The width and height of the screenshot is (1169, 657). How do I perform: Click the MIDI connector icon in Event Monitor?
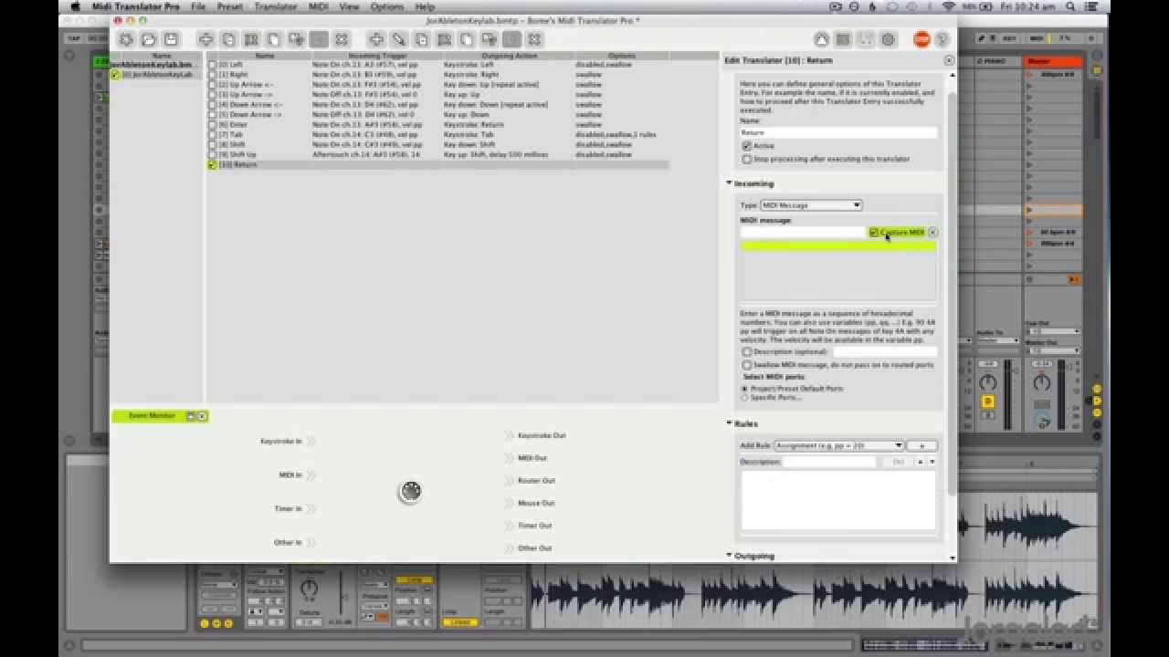[x=411, y=491]
